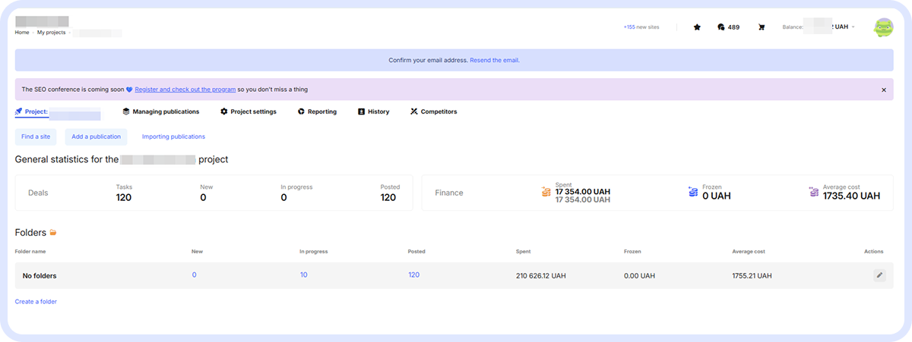The image size is (912, 342).
Task: Follow the Register and check out the program link
Action: pyautogui.click(x=185, y=89)
